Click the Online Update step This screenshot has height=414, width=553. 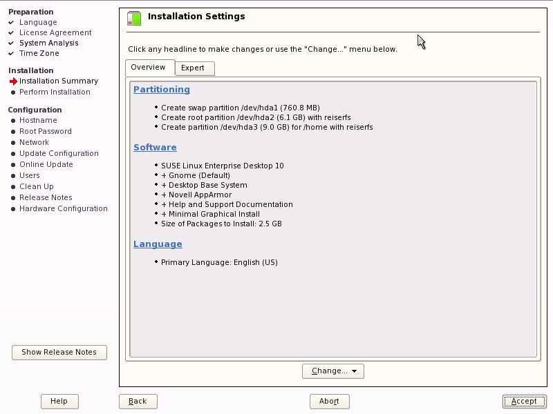46,164
